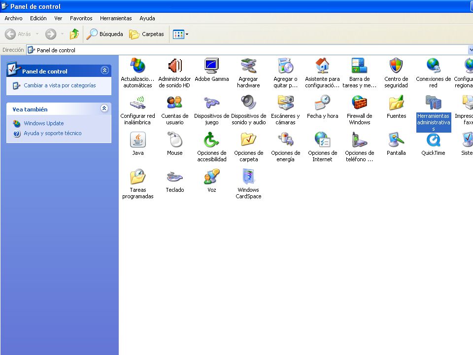Collapse the Vea también pane

(104, 108)
